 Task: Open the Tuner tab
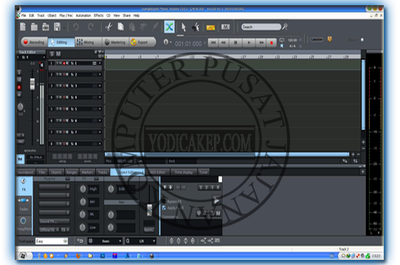click(x=203, y=172)
